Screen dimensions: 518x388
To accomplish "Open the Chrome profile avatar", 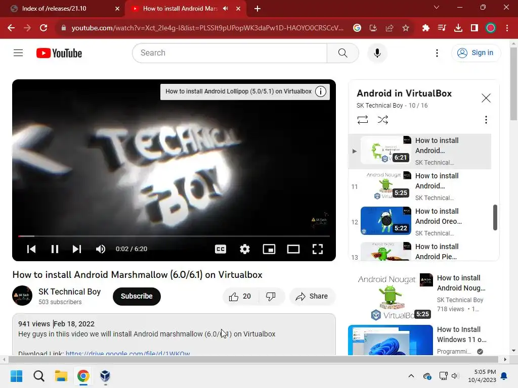I will 491,28.
